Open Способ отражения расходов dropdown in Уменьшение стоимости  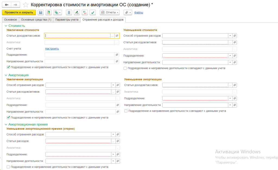click(x=230, y=36)
